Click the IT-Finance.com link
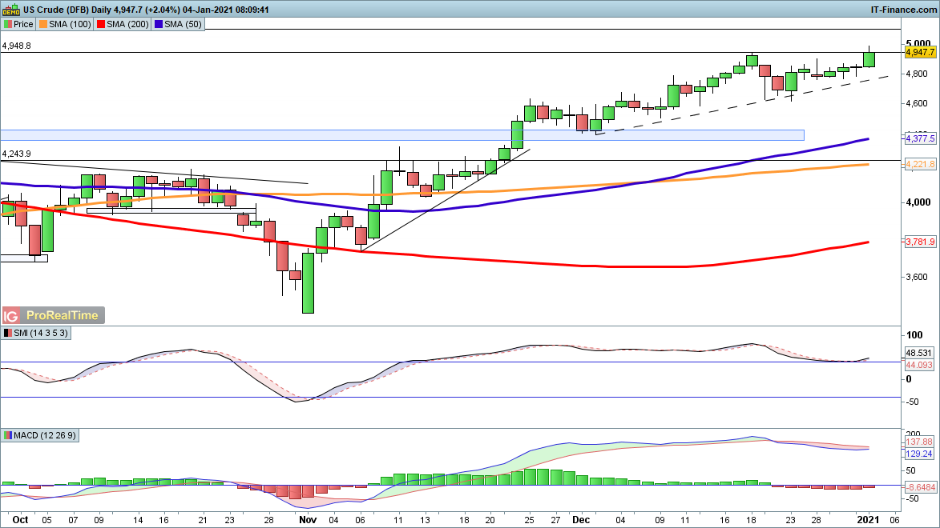Image resolution: width=940 pixels, height=528 pixels. 902,10
